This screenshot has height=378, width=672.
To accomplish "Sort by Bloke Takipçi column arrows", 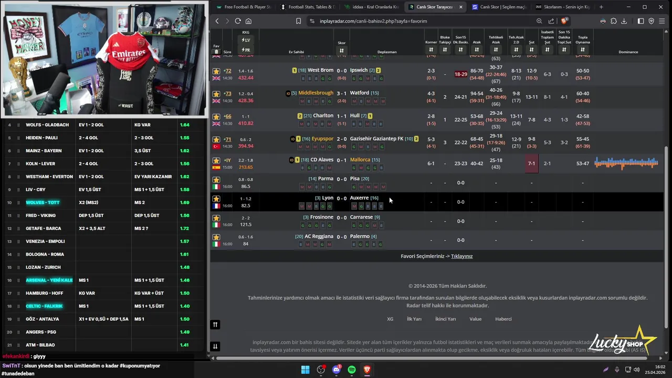I will 445,50.
